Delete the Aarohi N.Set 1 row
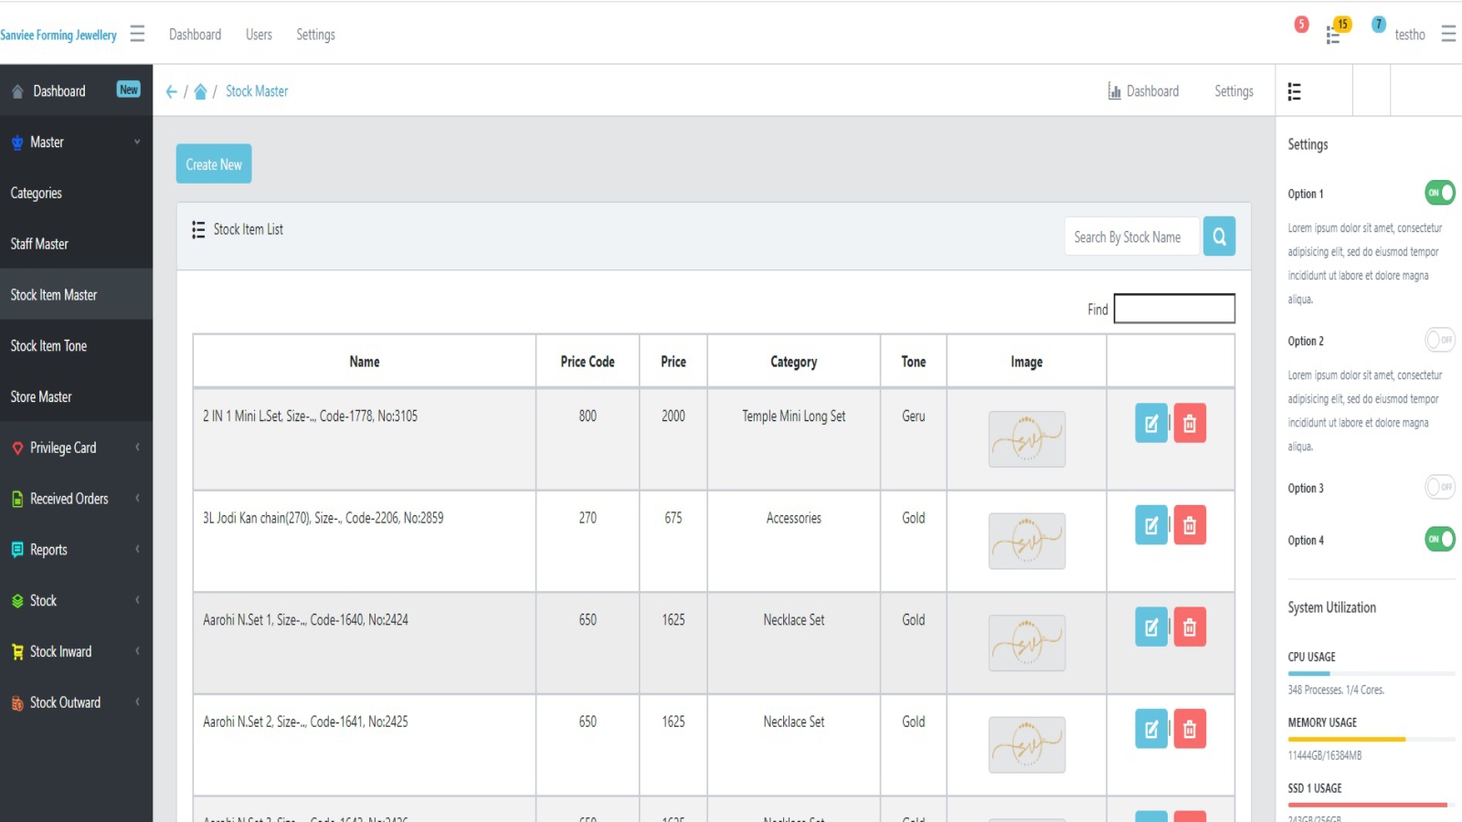 tap(1190, 627)
